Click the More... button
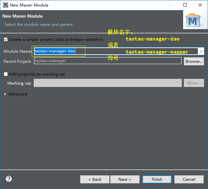Image resolution: width=208 pixels, height=189 pixels. pos(194,83)
